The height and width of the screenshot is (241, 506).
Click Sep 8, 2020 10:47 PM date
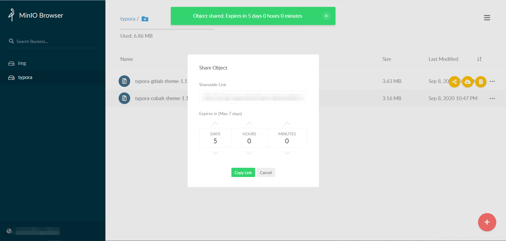(x=453, y=98)
